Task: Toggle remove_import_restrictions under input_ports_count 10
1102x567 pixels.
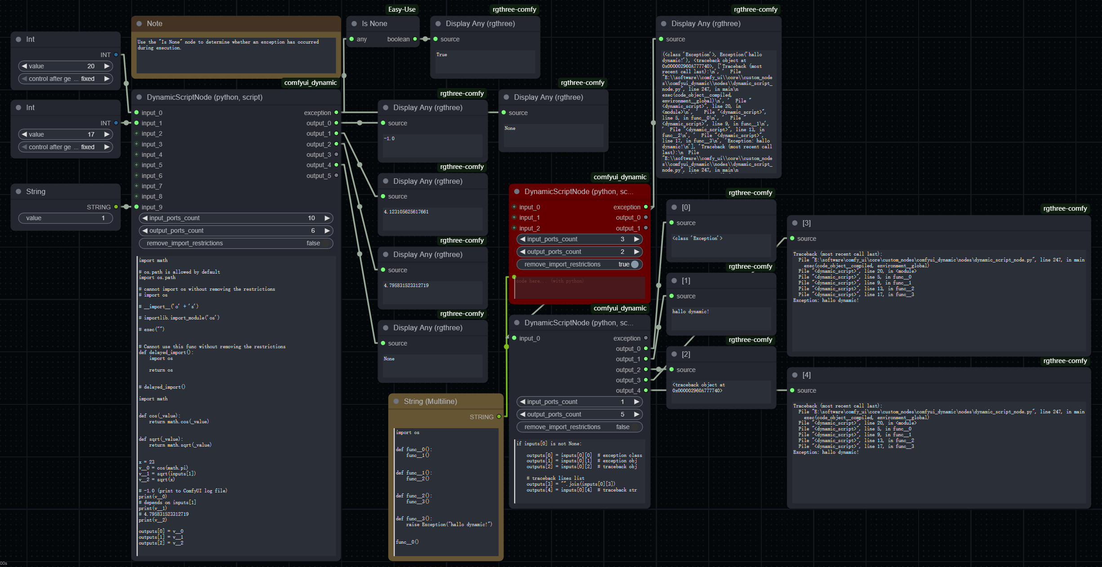Action: [x=236, y=243]
